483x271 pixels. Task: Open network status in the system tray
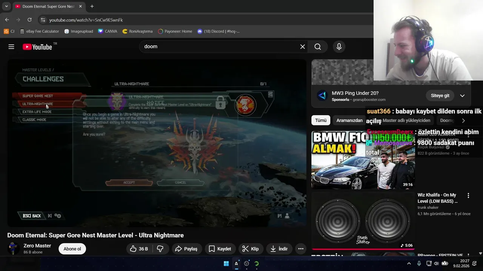[429, 263]
